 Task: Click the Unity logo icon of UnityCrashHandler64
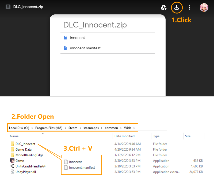tap(12, 166)
